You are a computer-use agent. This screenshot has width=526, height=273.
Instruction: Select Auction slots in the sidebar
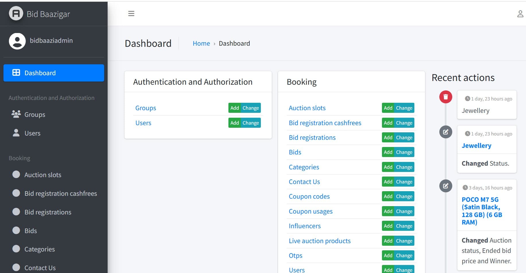coord(43,175)
